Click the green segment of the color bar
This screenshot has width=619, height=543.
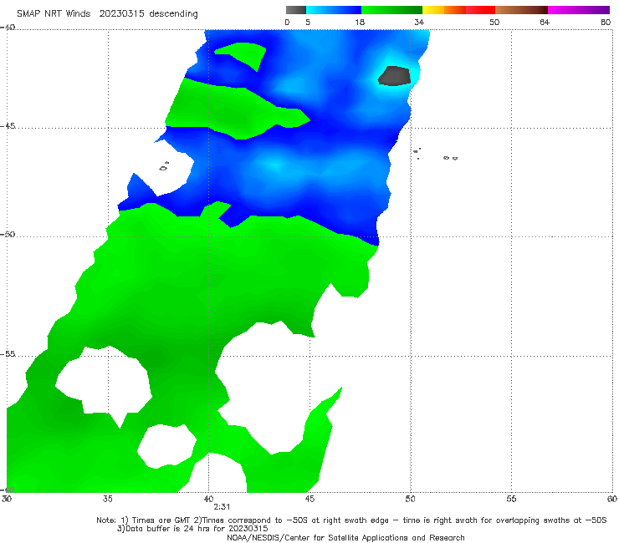pyautogui.click(x=391, y=10)
